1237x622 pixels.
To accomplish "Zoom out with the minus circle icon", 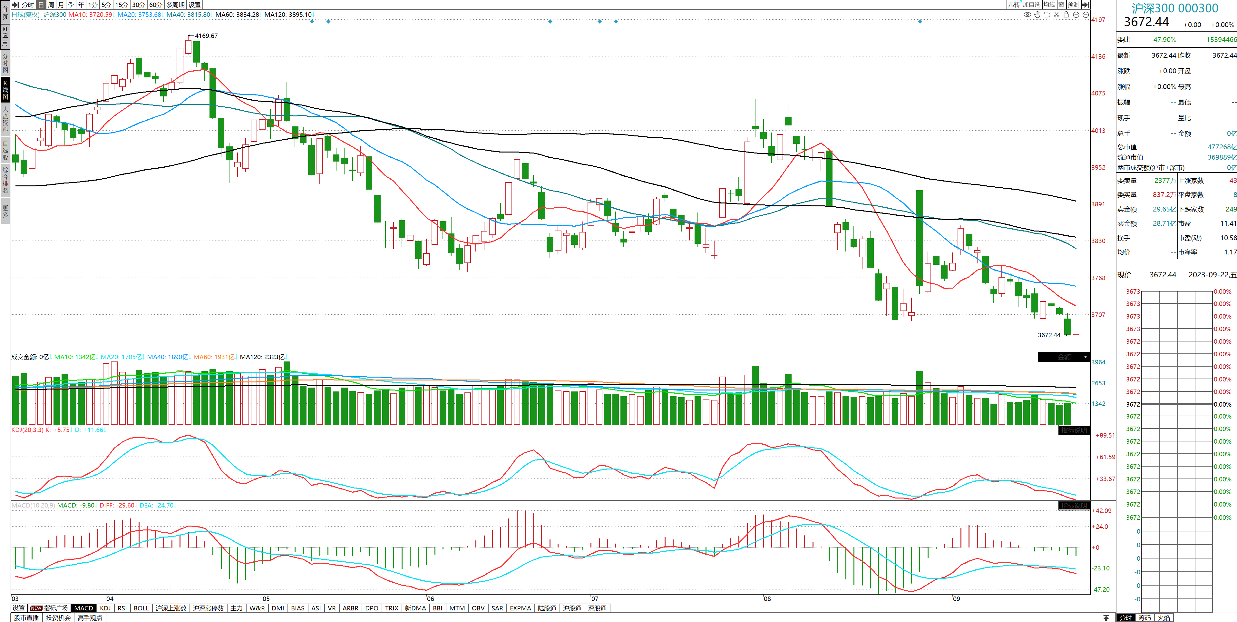I will pos(1085,15).
